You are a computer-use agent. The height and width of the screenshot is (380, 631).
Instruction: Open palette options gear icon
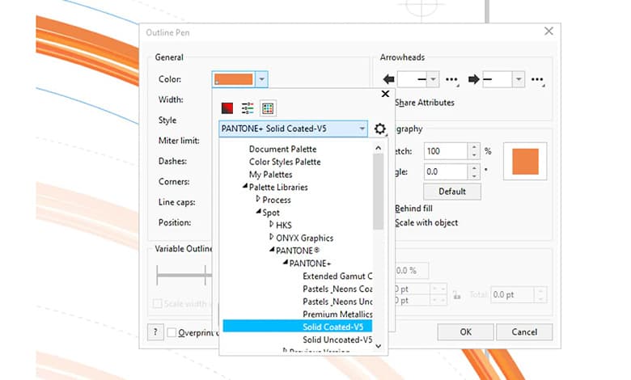coord(380,129)
